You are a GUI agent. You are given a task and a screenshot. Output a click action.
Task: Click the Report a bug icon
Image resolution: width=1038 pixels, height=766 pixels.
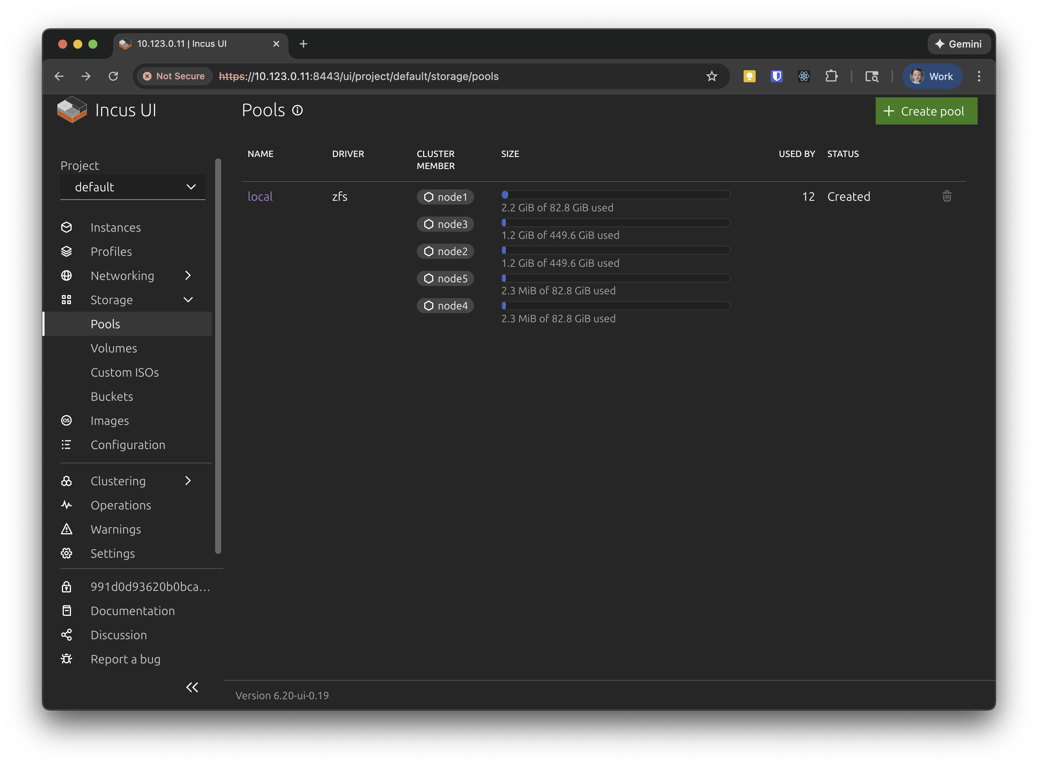[67, 659]
